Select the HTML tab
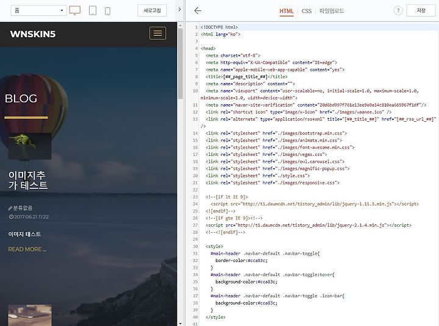Image resolution: width=439 pixels, height=326 pixels. (x=287, y=11)
